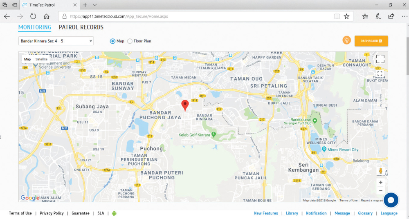The width and height of the screenshot is (409, 219).
Task: Click the set tabs aside icon
Action: tap(15, 5)
